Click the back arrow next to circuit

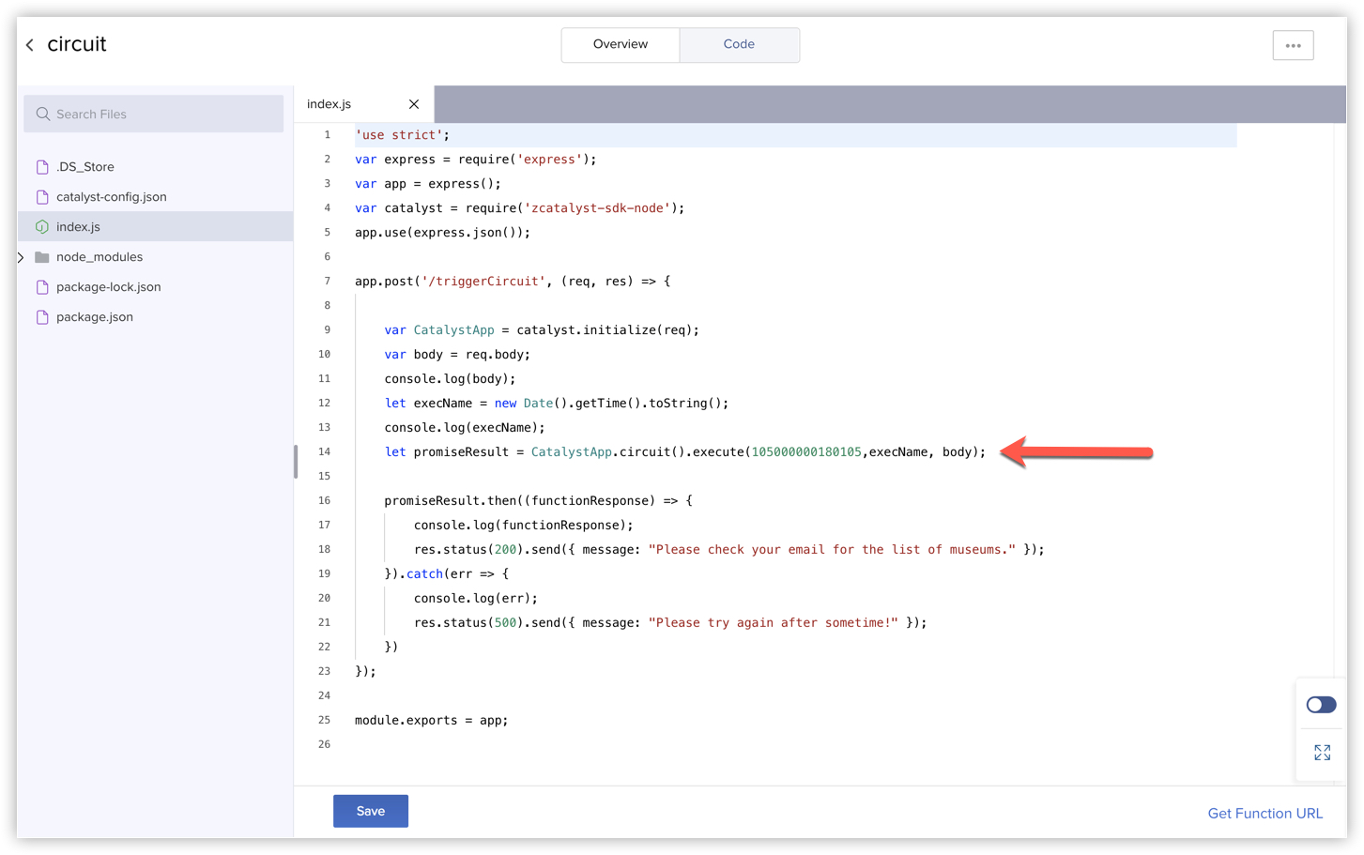(30, 45)
